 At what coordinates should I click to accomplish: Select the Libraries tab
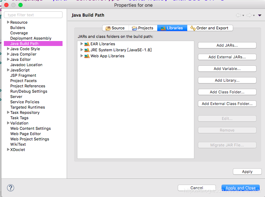pyautogui.click(x=172, y=28)
